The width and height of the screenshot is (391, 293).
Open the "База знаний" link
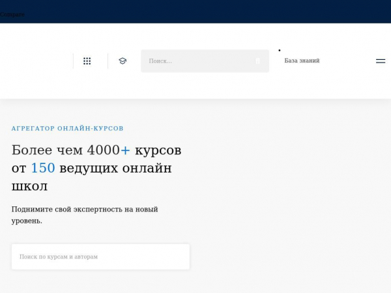click(x=302, y=61)
